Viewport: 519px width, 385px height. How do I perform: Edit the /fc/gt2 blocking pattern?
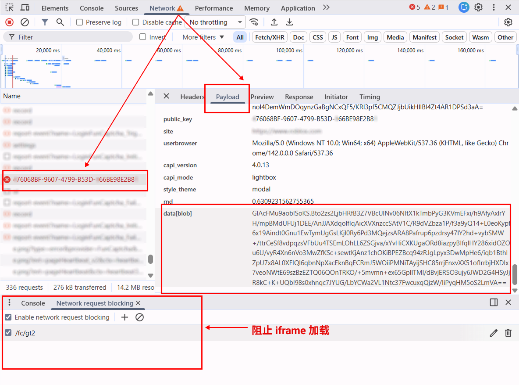(x=494, y=332)
